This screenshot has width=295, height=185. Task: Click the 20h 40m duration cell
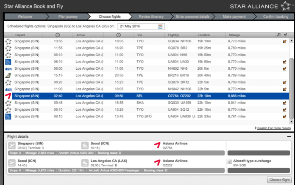(x=204, y=75)
